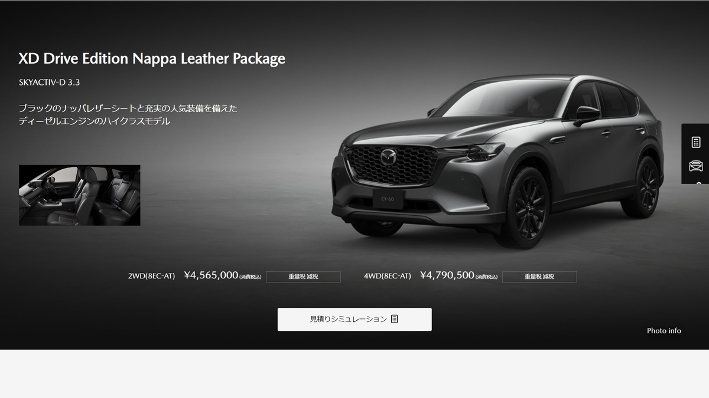Screen dimensions: 709x398
Task: Click the SKYACTIV-D 3.3 engine label
Action: [x=49, y=83]
